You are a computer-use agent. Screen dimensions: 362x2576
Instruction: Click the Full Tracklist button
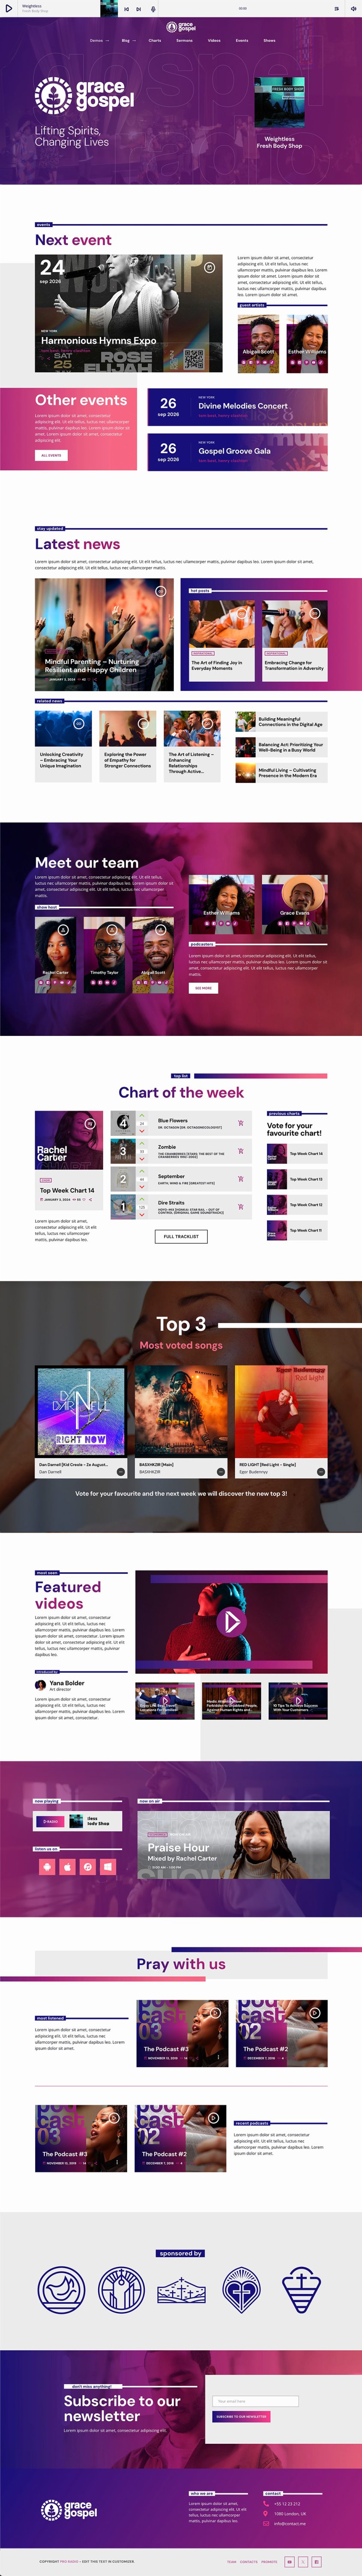(x=182, y=1236)
